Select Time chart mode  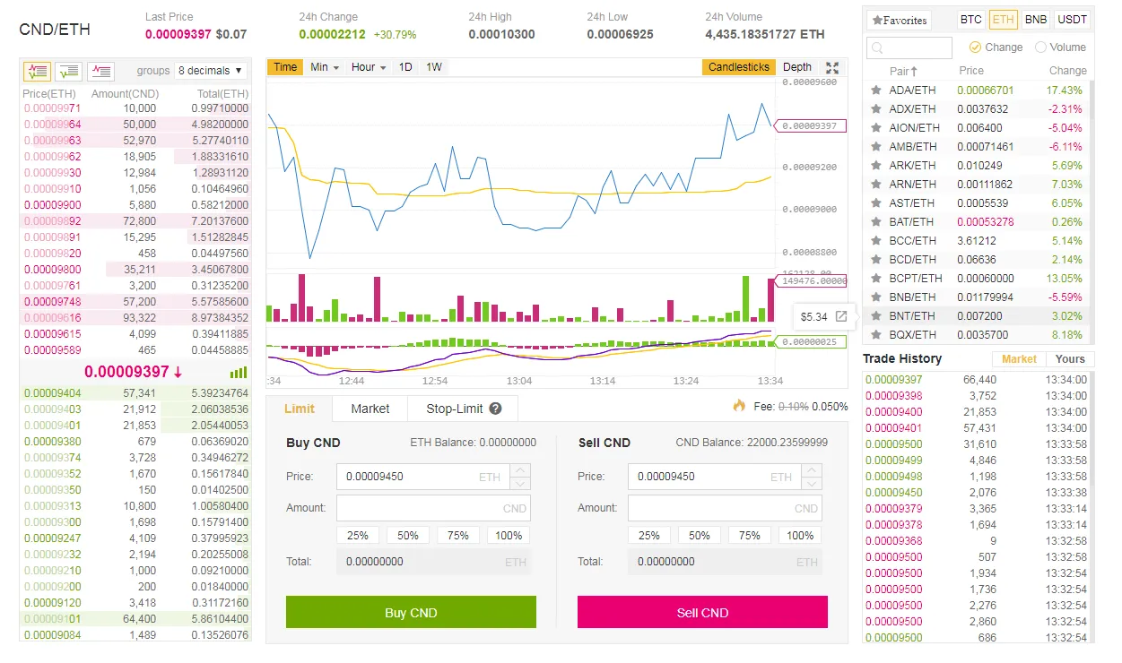tap(285, 67)
